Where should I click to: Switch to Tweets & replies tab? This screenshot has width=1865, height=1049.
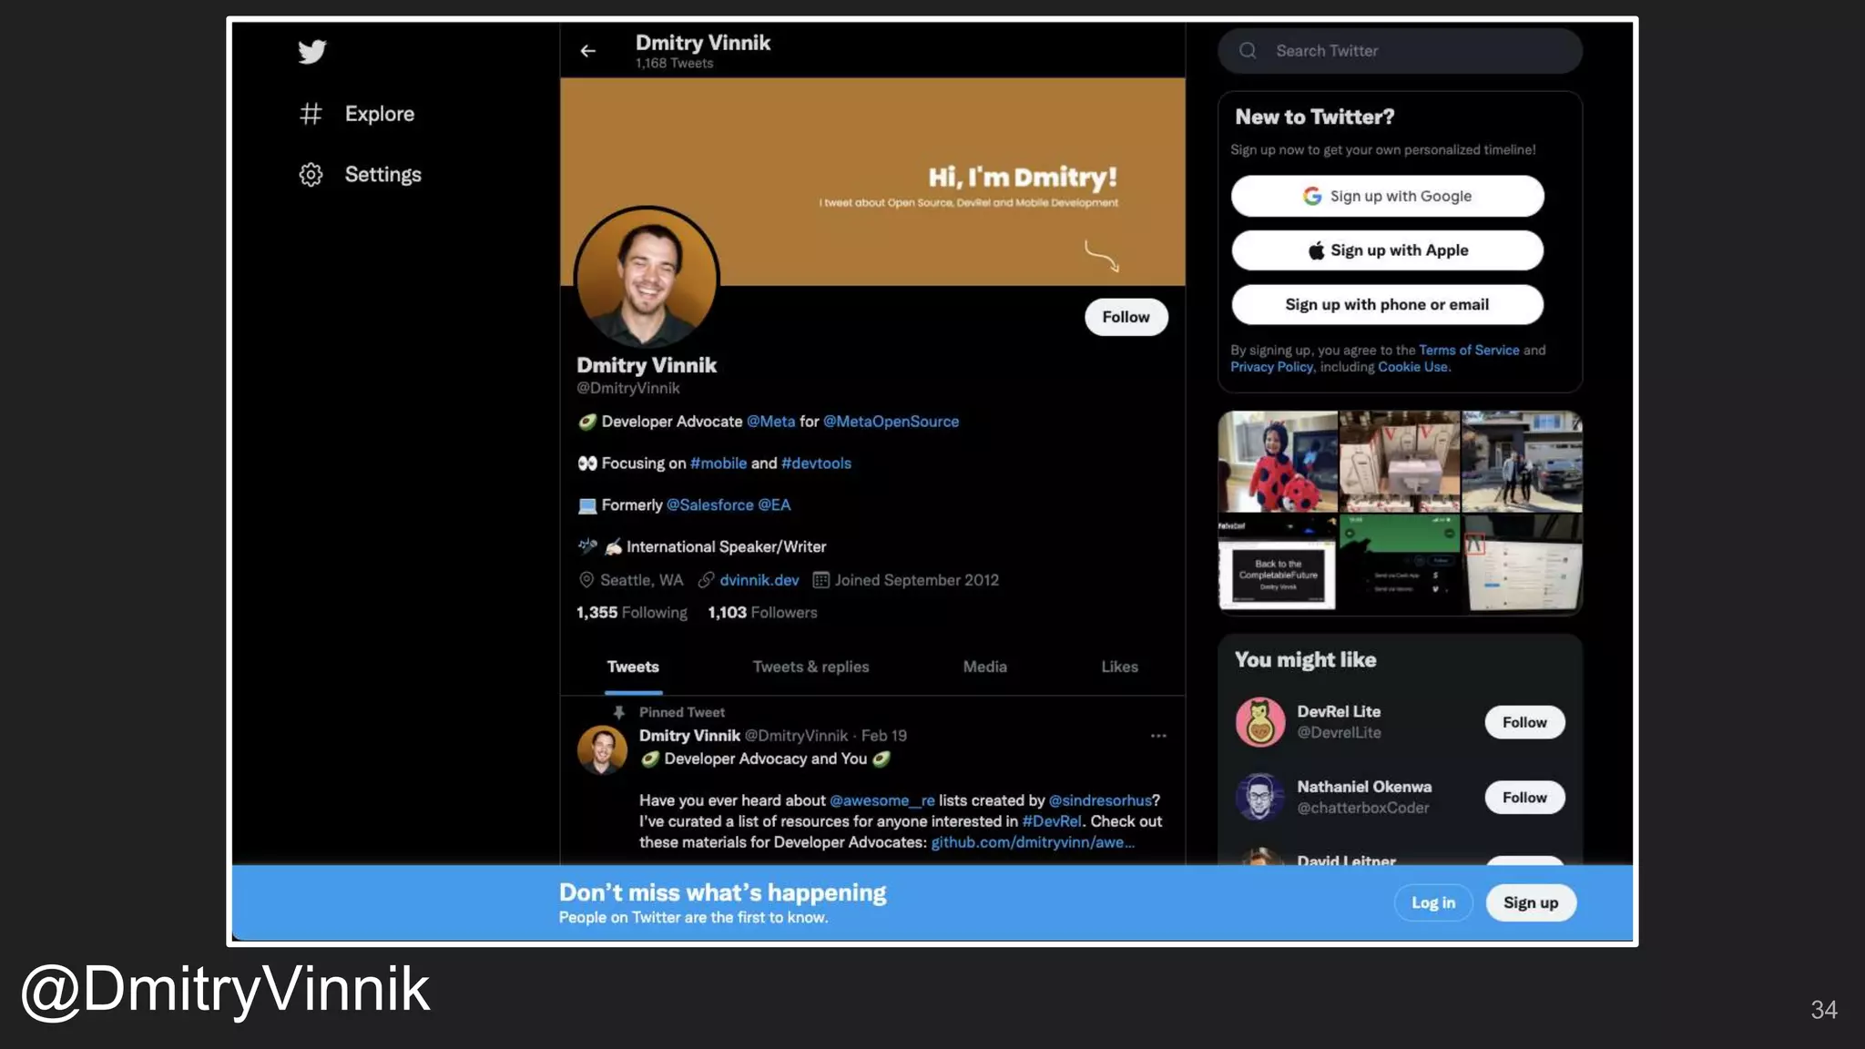pyautogui.click(x=810, y=667)
